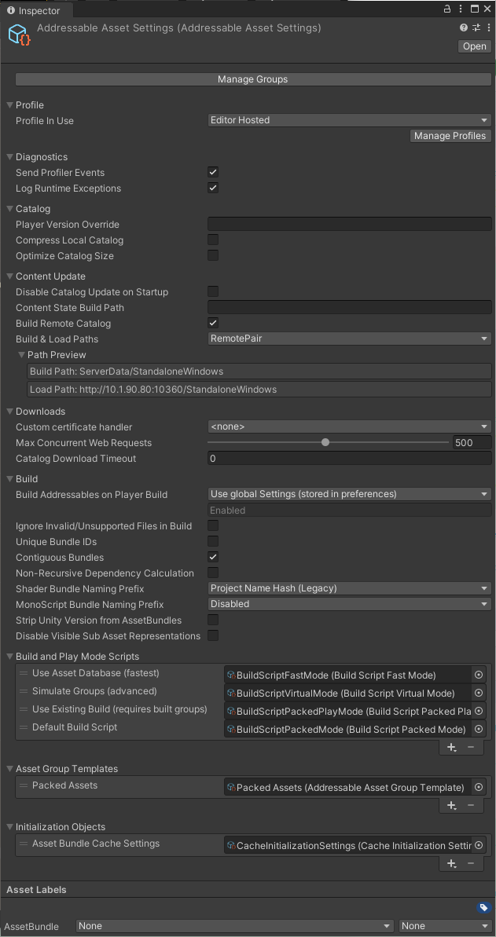496x937 pixels.
Task: Click the Inspector window maximize icon
Action: [475, 9]
